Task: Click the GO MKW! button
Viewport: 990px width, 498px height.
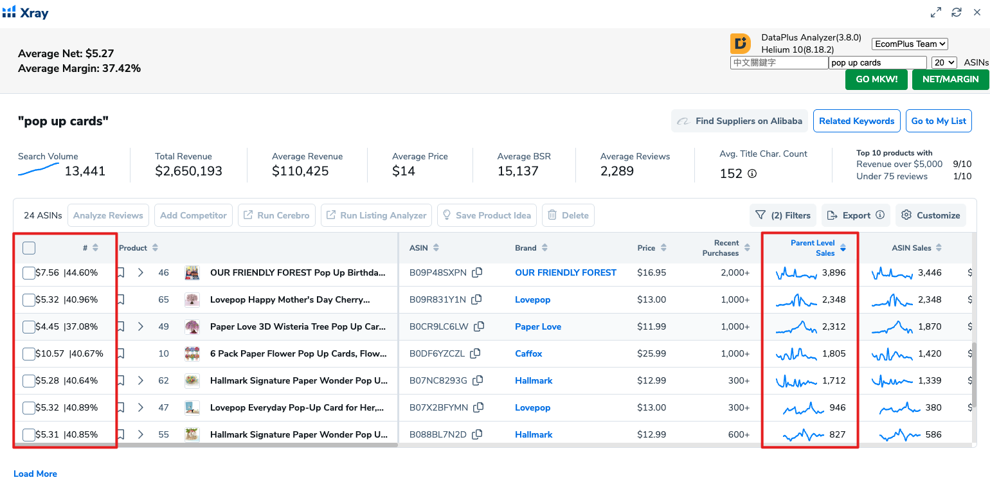Action: (x=876, y=79)
